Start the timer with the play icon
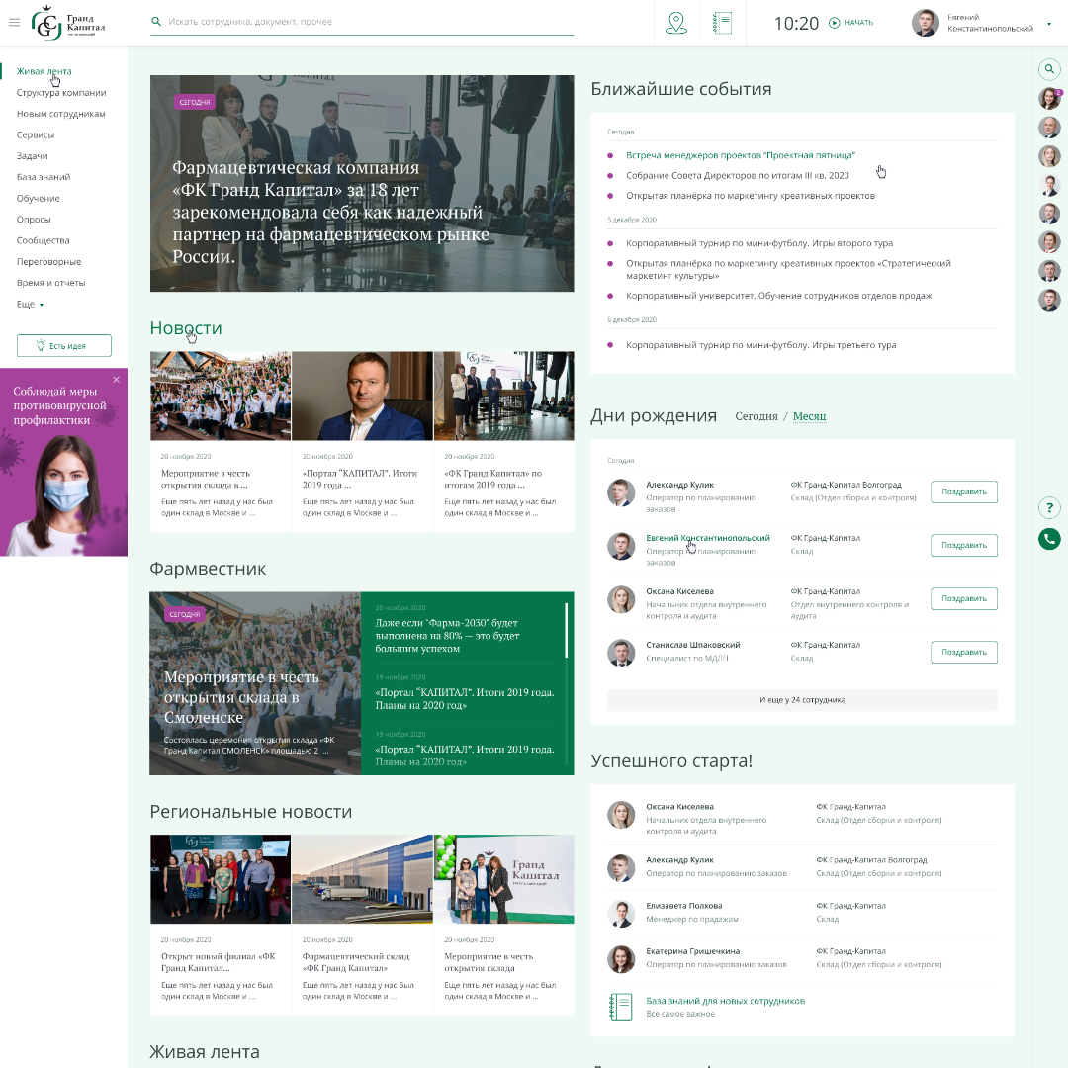1068x1068 pixels. point(835,23)
